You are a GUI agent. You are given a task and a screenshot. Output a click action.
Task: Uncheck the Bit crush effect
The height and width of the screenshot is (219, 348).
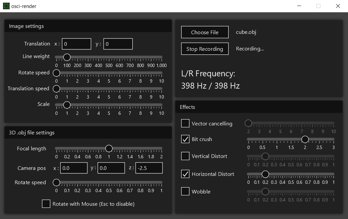point(185,139)
